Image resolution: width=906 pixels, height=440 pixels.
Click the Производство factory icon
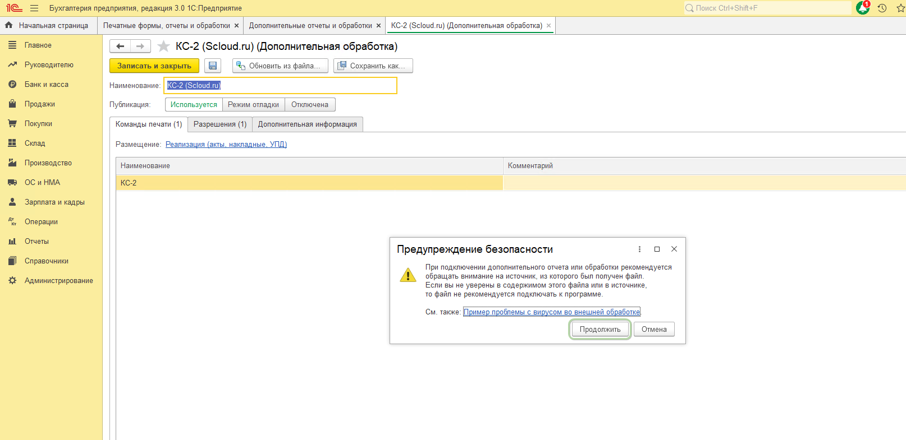(12, 163)
